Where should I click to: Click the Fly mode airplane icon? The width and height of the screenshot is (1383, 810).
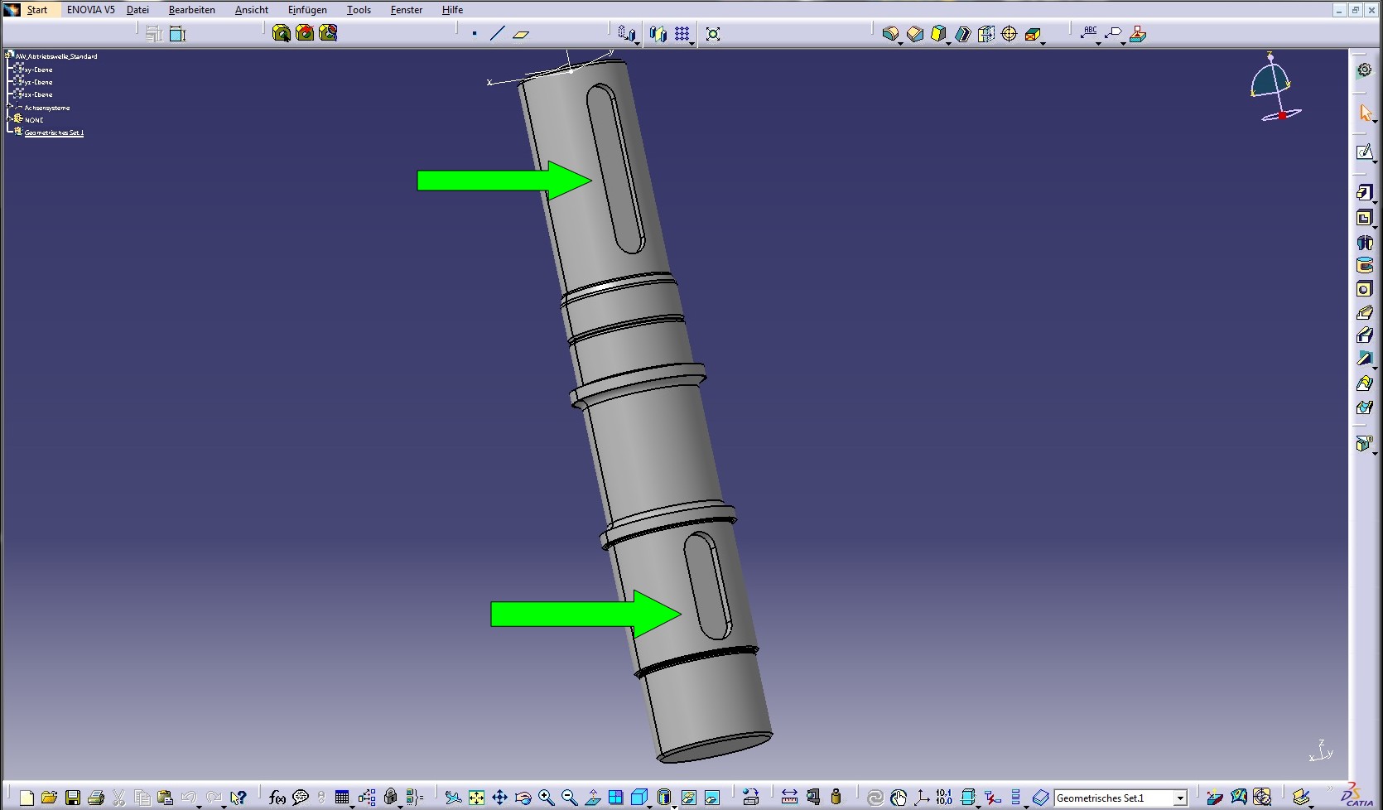pyautogui.click(x=453, y=798)
